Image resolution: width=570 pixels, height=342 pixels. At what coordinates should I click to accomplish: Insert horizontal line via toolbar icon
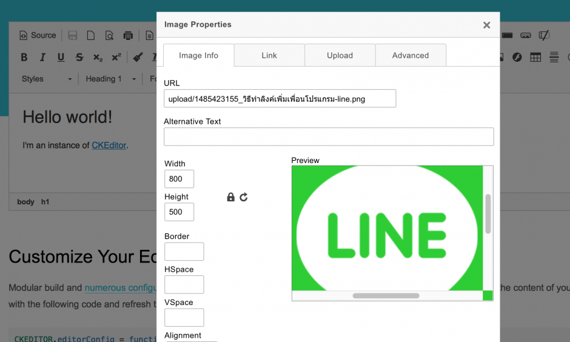tap(554, 57)
